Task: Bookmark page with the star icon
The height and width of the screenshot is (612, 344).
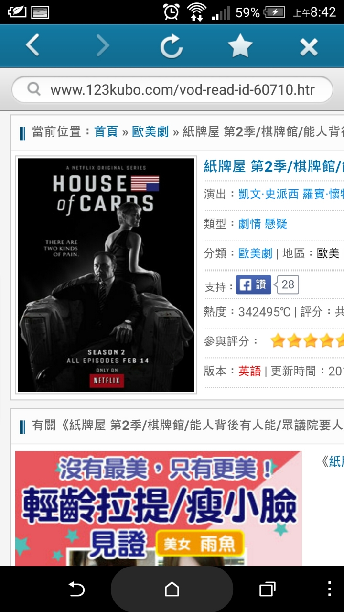Action: [x=240, y=46]
